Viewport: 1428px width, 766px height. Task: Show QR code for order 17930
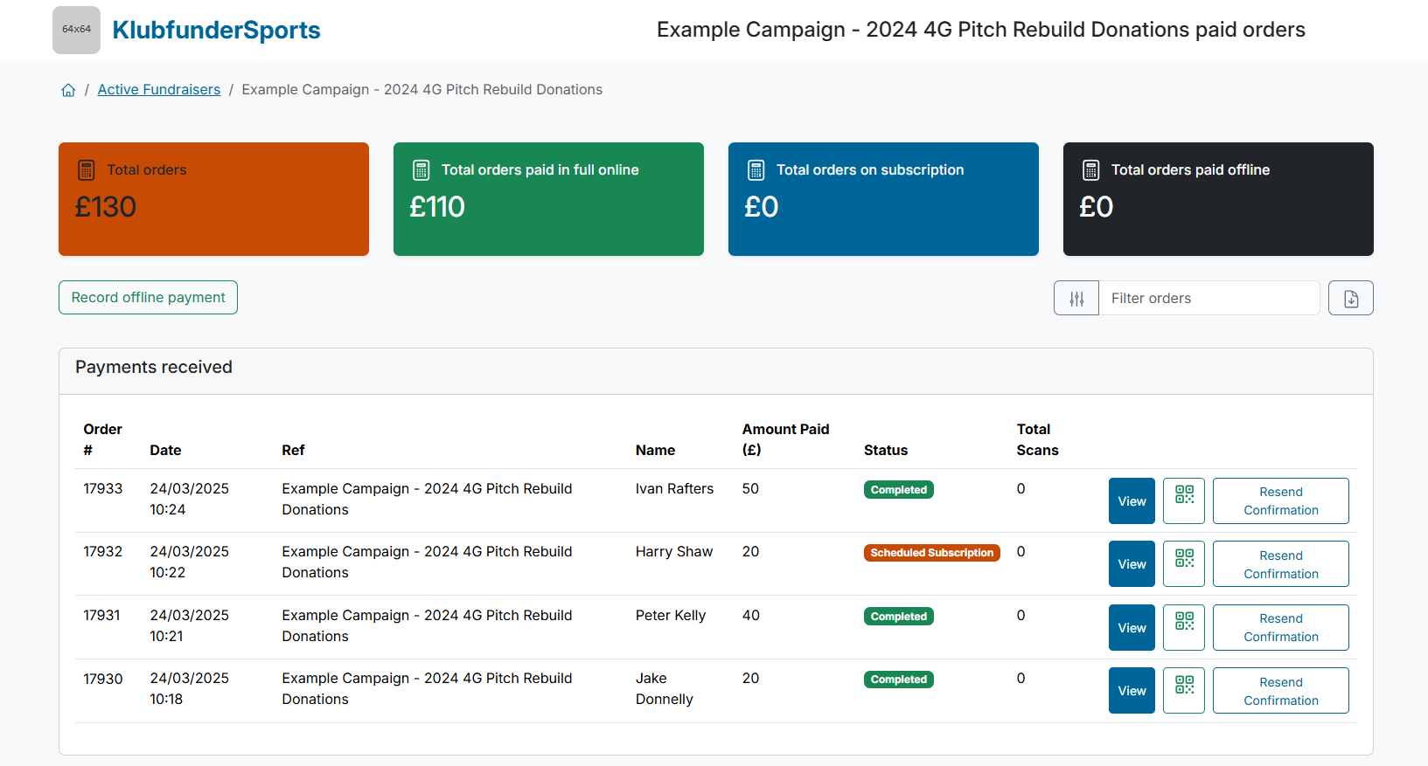click(1184, 690)
